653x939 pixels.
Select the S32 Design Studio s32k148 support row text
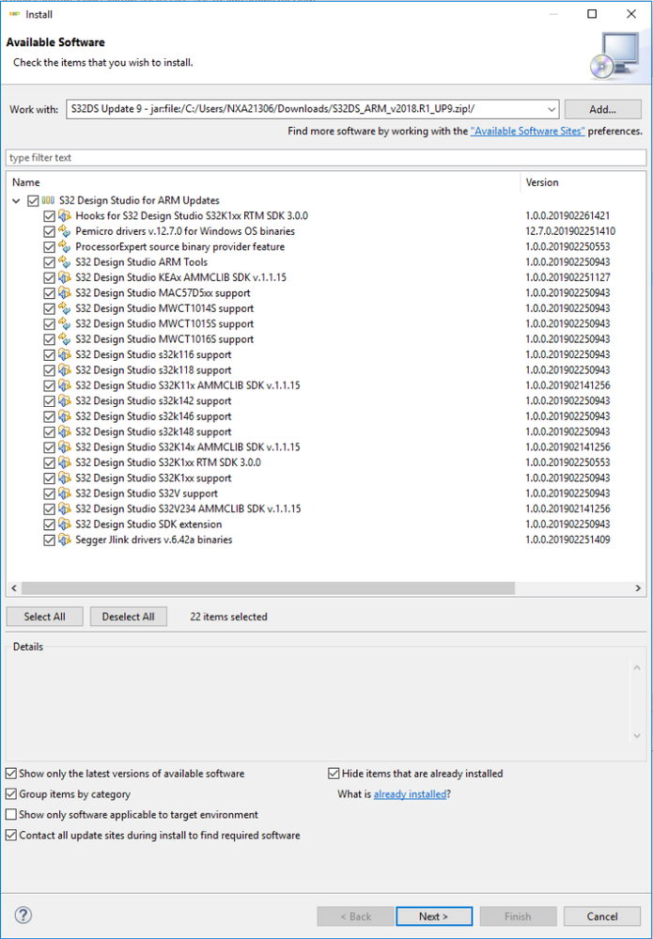pos(153,431)
